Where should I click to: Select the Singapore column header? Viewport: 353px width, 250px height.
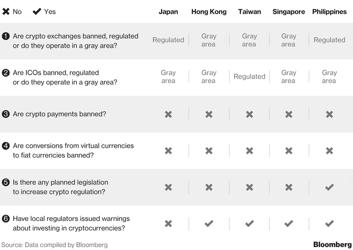coord(289,12)
